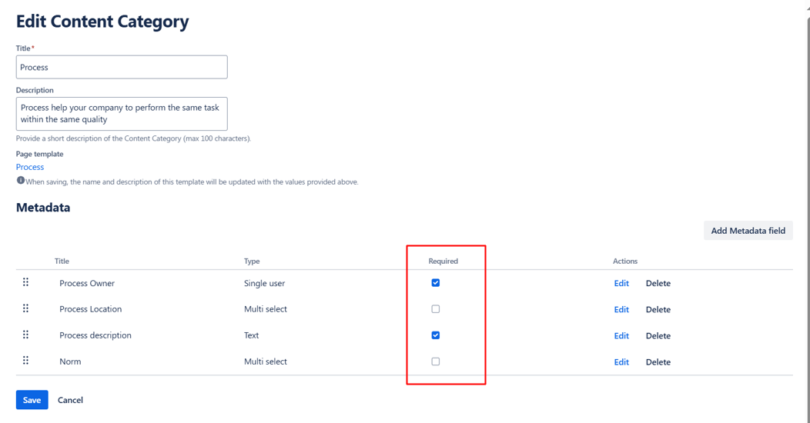Delete the Norm metadata field
This screenshot has width=810, height=423.
[658, 361]
